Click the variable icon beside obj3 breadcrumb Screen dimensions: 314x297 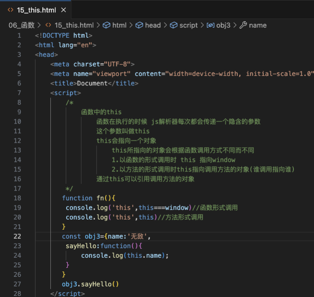click(210, 25)
